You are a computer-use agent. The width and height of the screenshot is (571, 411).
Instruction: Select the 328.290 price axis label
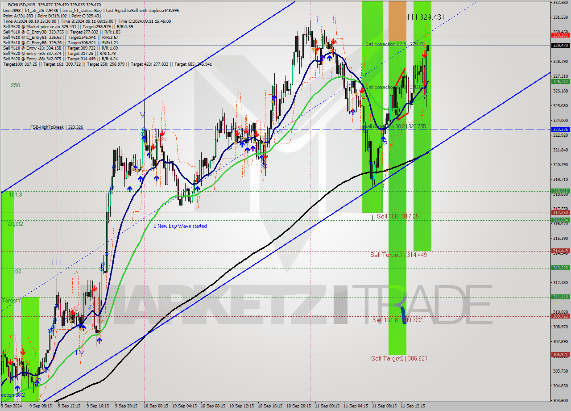pos(560,61)
